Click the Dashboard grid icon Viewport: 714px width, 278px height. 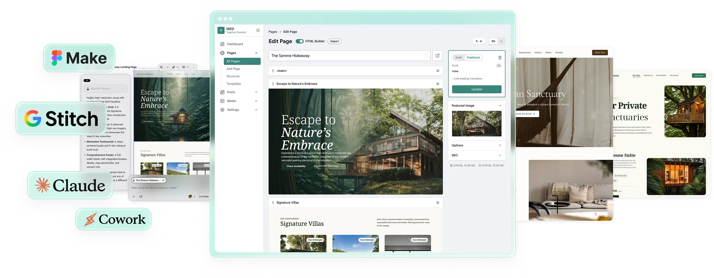222,44
